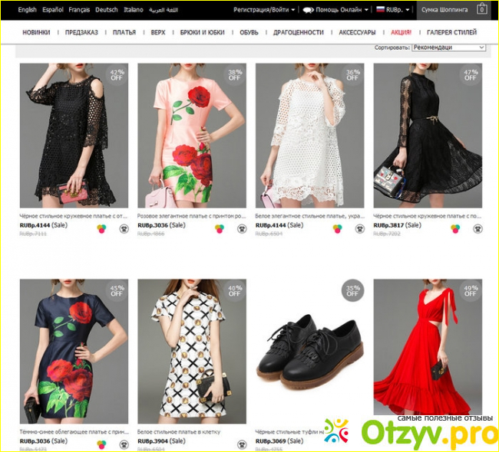Click the color options icon under pink rose dress
Image resolution: width=499 pixels, height=452 pixels.
[220, 228]
